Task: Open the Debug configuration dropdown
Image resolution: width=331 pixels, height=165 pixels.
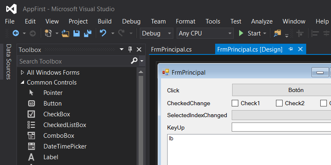Action: point(157,33)
